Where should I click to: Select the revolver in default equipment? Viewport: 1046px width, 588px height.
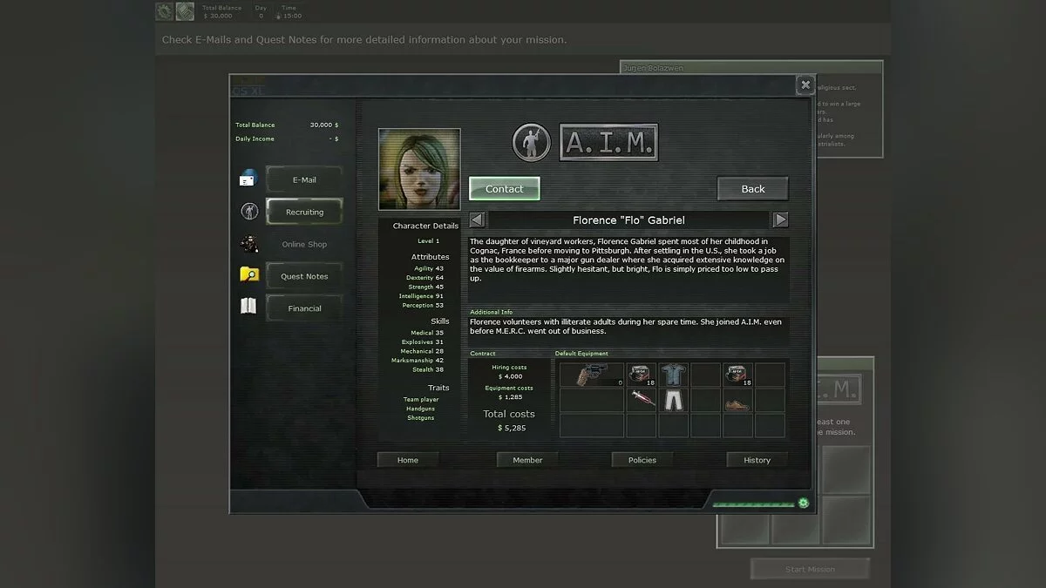pyautogui.click(x=592, y=375)
